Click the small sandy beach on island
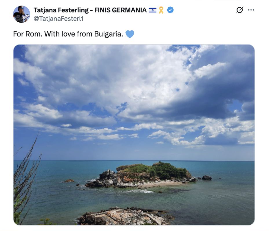The height and width of the screenshot is (231, 269). tap(161, 184)
